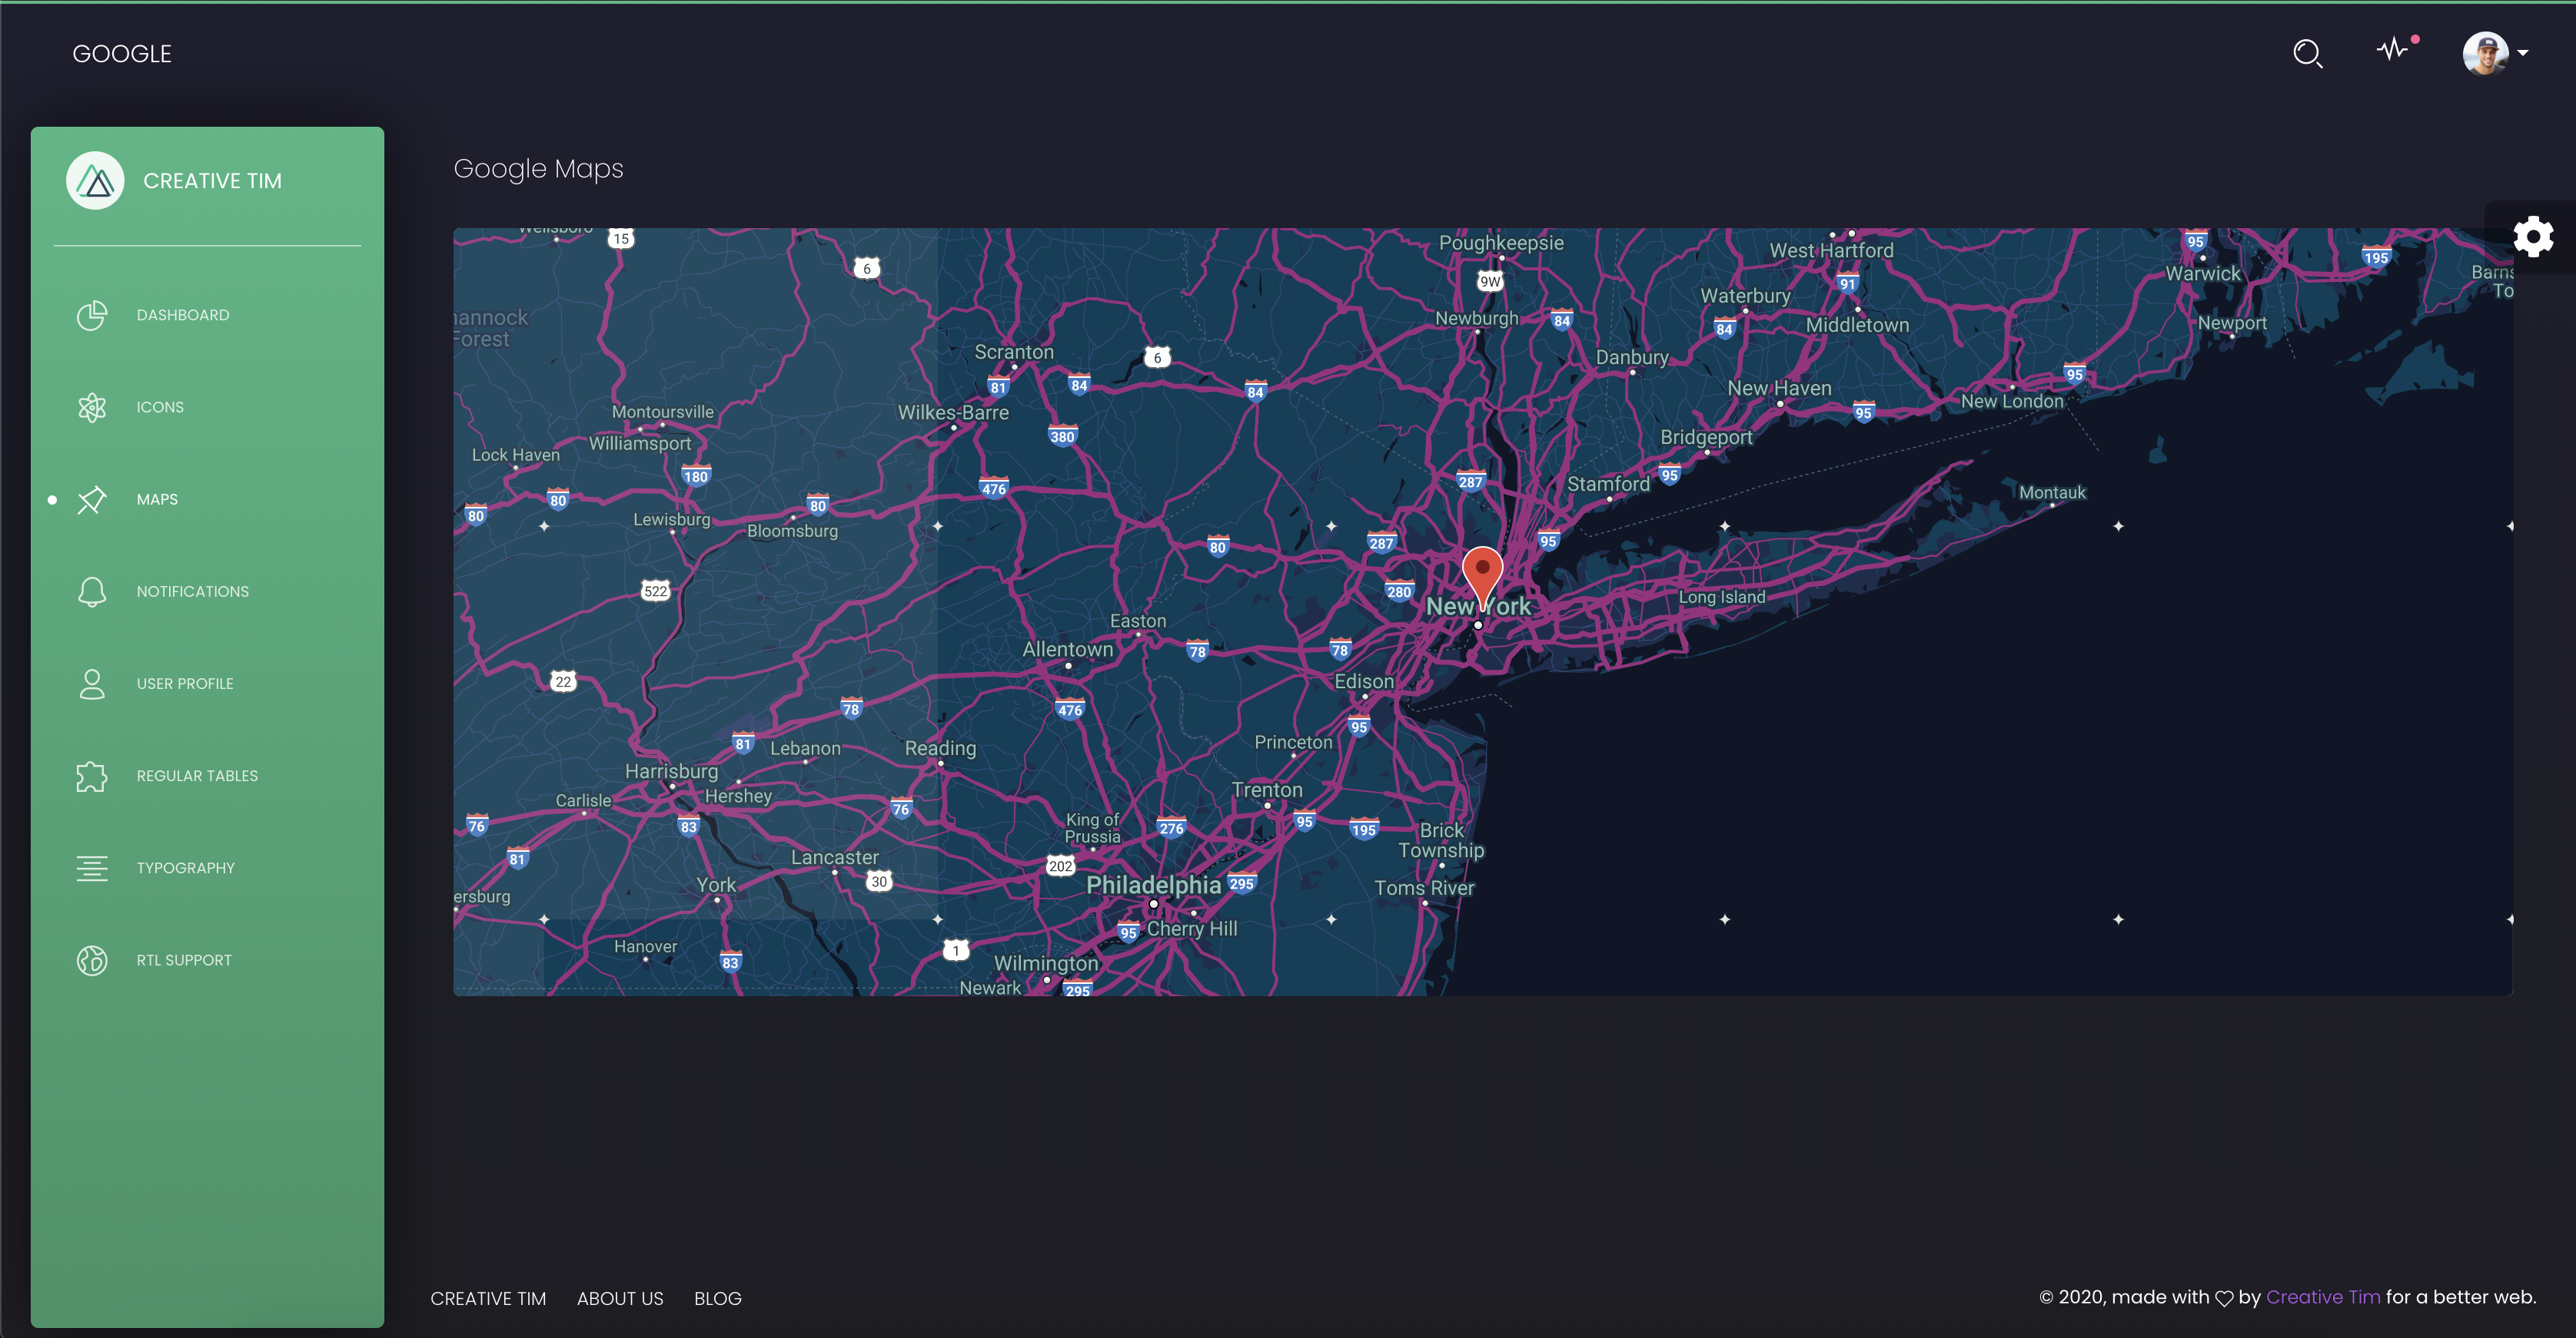Open the Typography menu item
The height and width of the screenshot is (1338, 2576).
point(185,869)
